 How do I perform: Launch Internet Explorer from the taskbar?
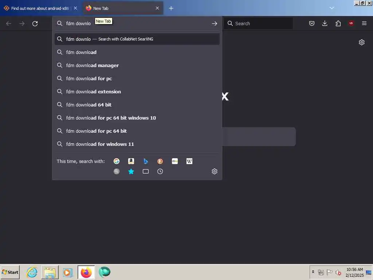click(x=32, y=272)
